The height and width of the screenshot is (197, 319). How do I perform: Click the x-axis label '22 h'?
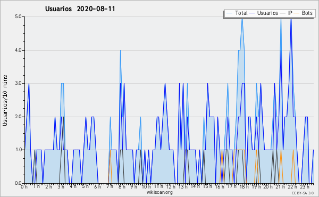pyautogui.click(x=293, y=187)
